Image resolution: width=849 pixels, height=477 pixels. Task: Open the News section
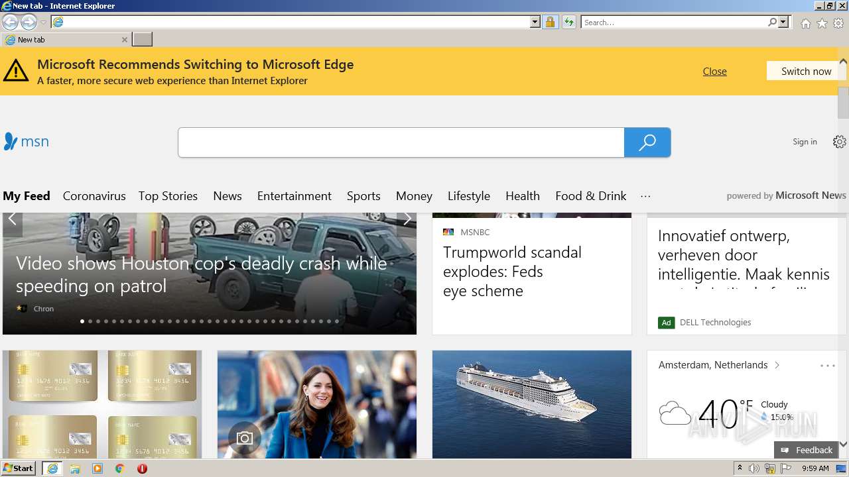pyautogui.click(x=228, y=196)
